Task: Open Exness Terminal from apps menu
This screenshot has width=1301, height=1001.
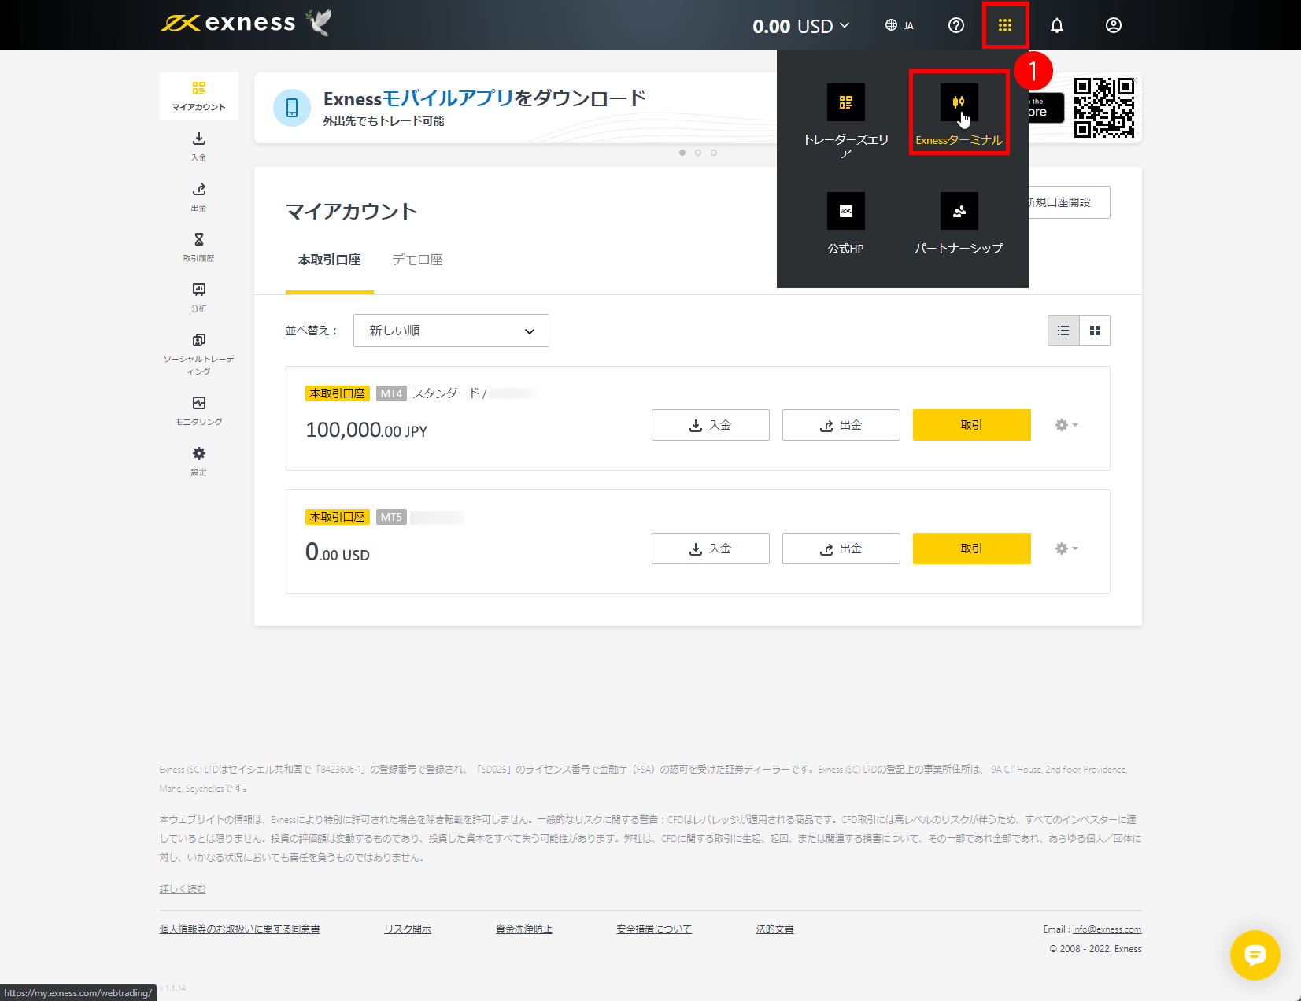Action: pyautogui.click(x=959, y=113)
